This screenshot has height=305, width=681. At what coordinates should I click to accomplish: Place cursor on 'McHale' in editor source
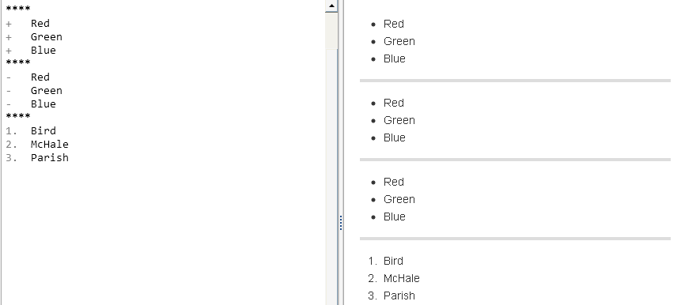50,144
